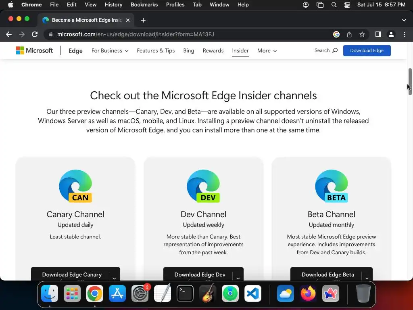The image size is (413, 310).
Task: Open Dev download options arrow
Action: pos(238,277)
